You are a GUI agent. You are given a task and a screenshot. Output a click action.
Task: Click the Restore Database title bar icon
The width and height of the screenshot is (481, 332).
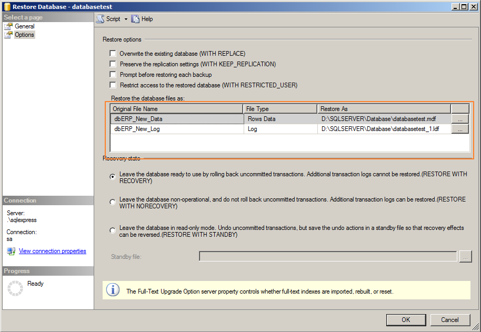pyautogui.click(x=7, y=7)
